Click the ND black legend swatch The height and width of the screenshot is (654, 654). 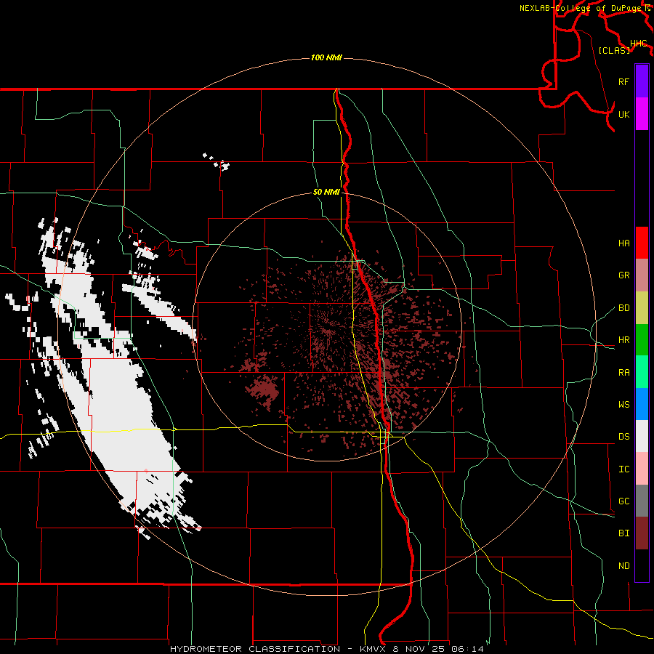pos(642,565)
